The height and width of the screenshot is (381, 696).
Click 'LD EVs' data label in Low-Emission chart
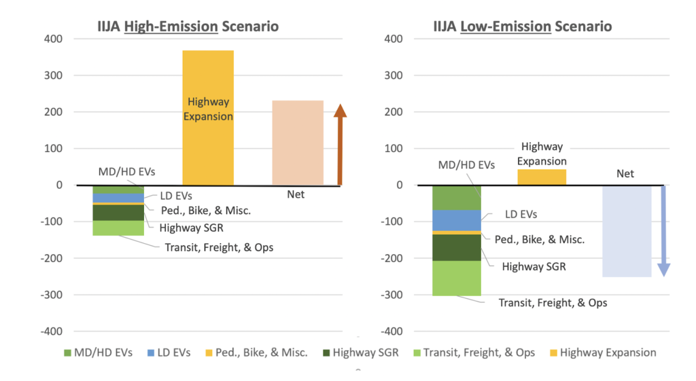click(521, 215)
